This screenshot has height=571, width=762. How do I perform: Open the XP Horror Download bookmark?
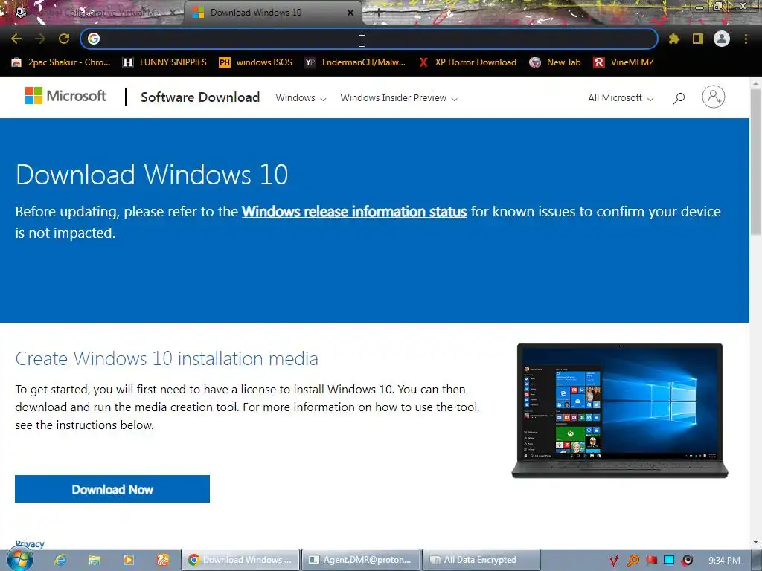(467, 62)
